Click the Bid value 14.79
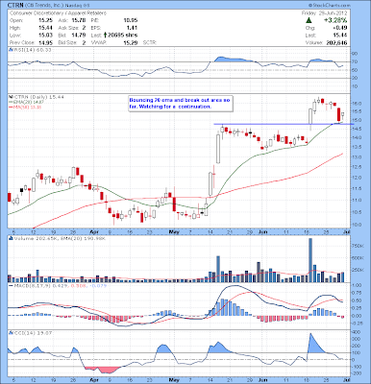The width and height of the screenshot is (371, 384). click(x=79, y=36)
